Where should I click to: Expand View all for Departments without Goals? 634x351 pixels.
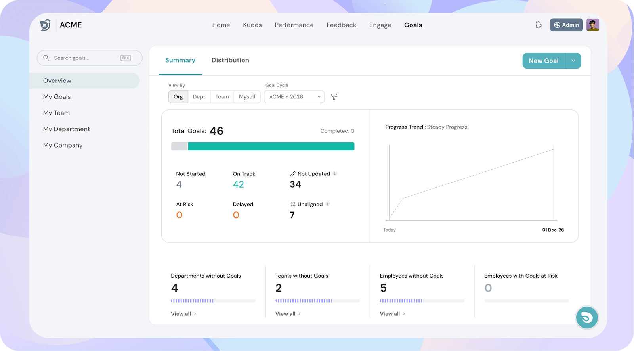pos(183,314)
